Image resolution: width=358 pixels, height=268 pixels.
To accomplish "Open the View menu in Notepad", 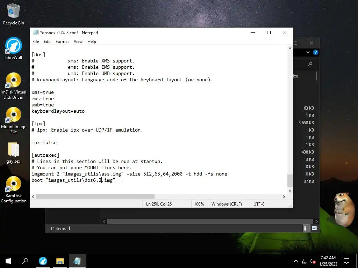I will [78, 42].
